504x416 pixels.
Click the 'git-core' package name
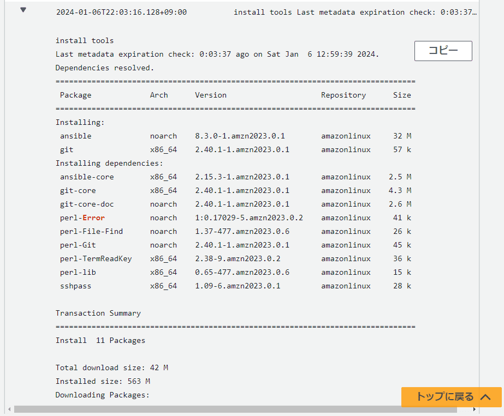tap(78, 191)
